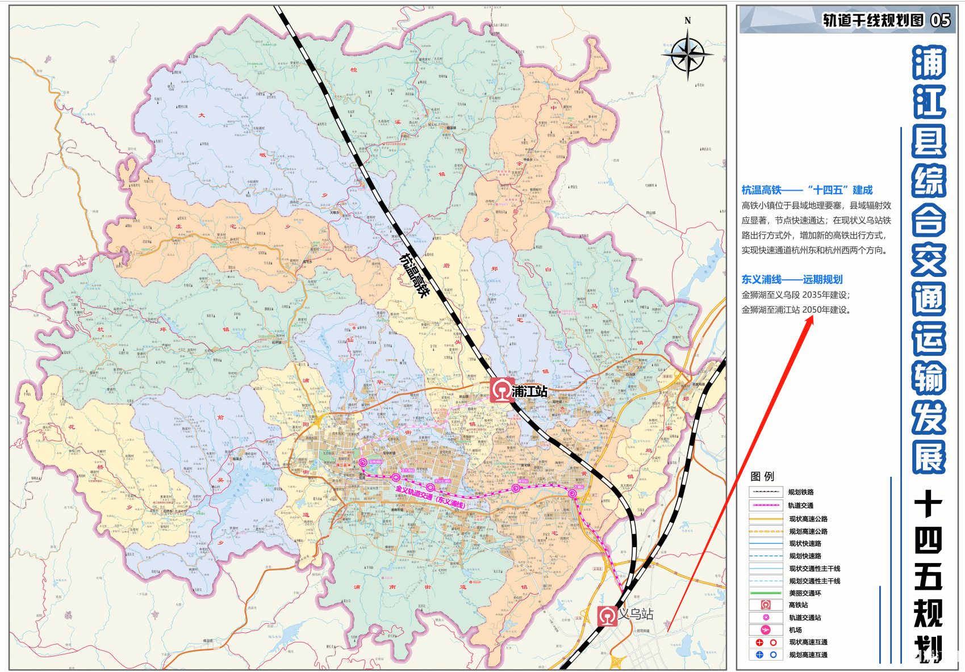Click the legend label 机场
Image resolution: width=965 pixels, height=672 pixels.
pyautogui.click(x=795, y=630)
